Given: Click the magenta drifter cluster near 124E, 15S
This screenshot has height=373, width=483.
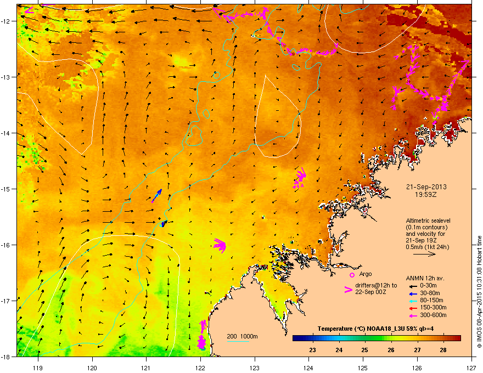Looking at the screenshot, I should [299, 178].
